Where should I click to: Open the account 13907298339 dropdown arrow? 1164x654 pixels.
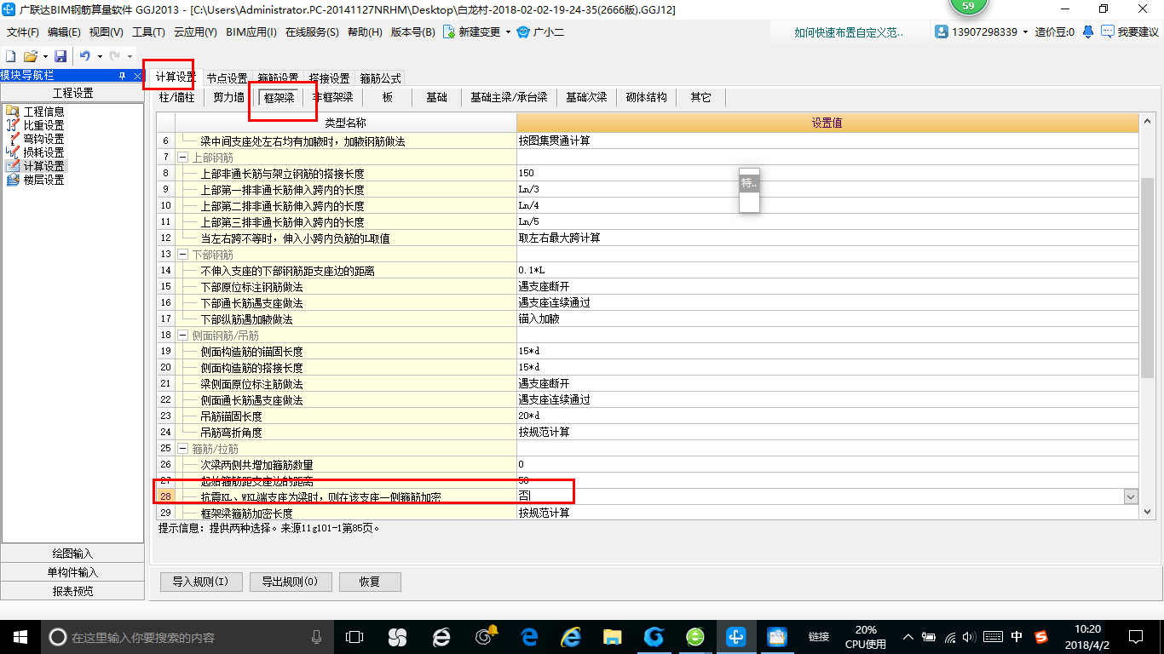(1025, 32)
